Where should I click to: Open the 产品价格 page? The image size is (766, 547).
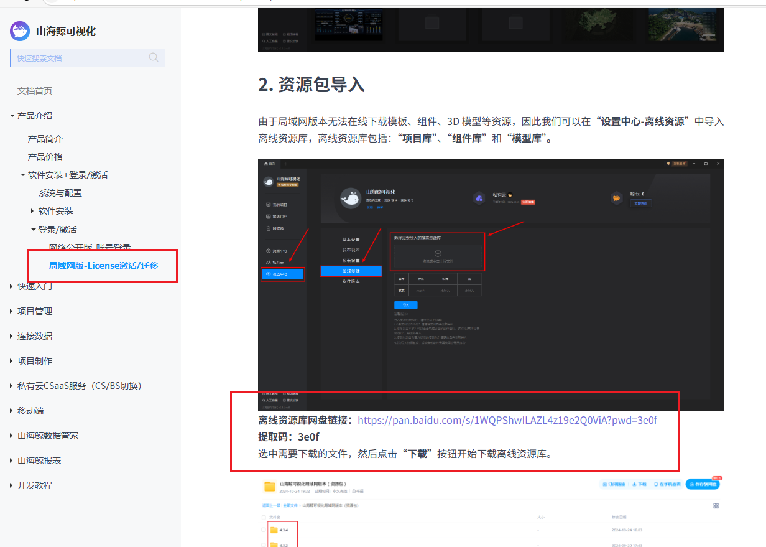pyautogui.click(x=45, y=157)
